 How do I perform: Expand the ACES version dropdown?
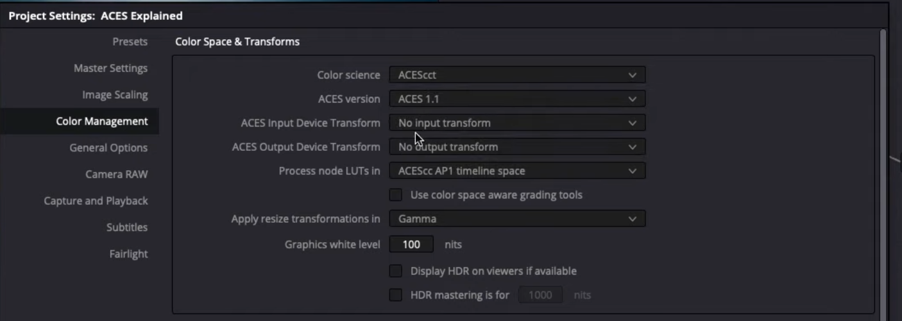516,99
